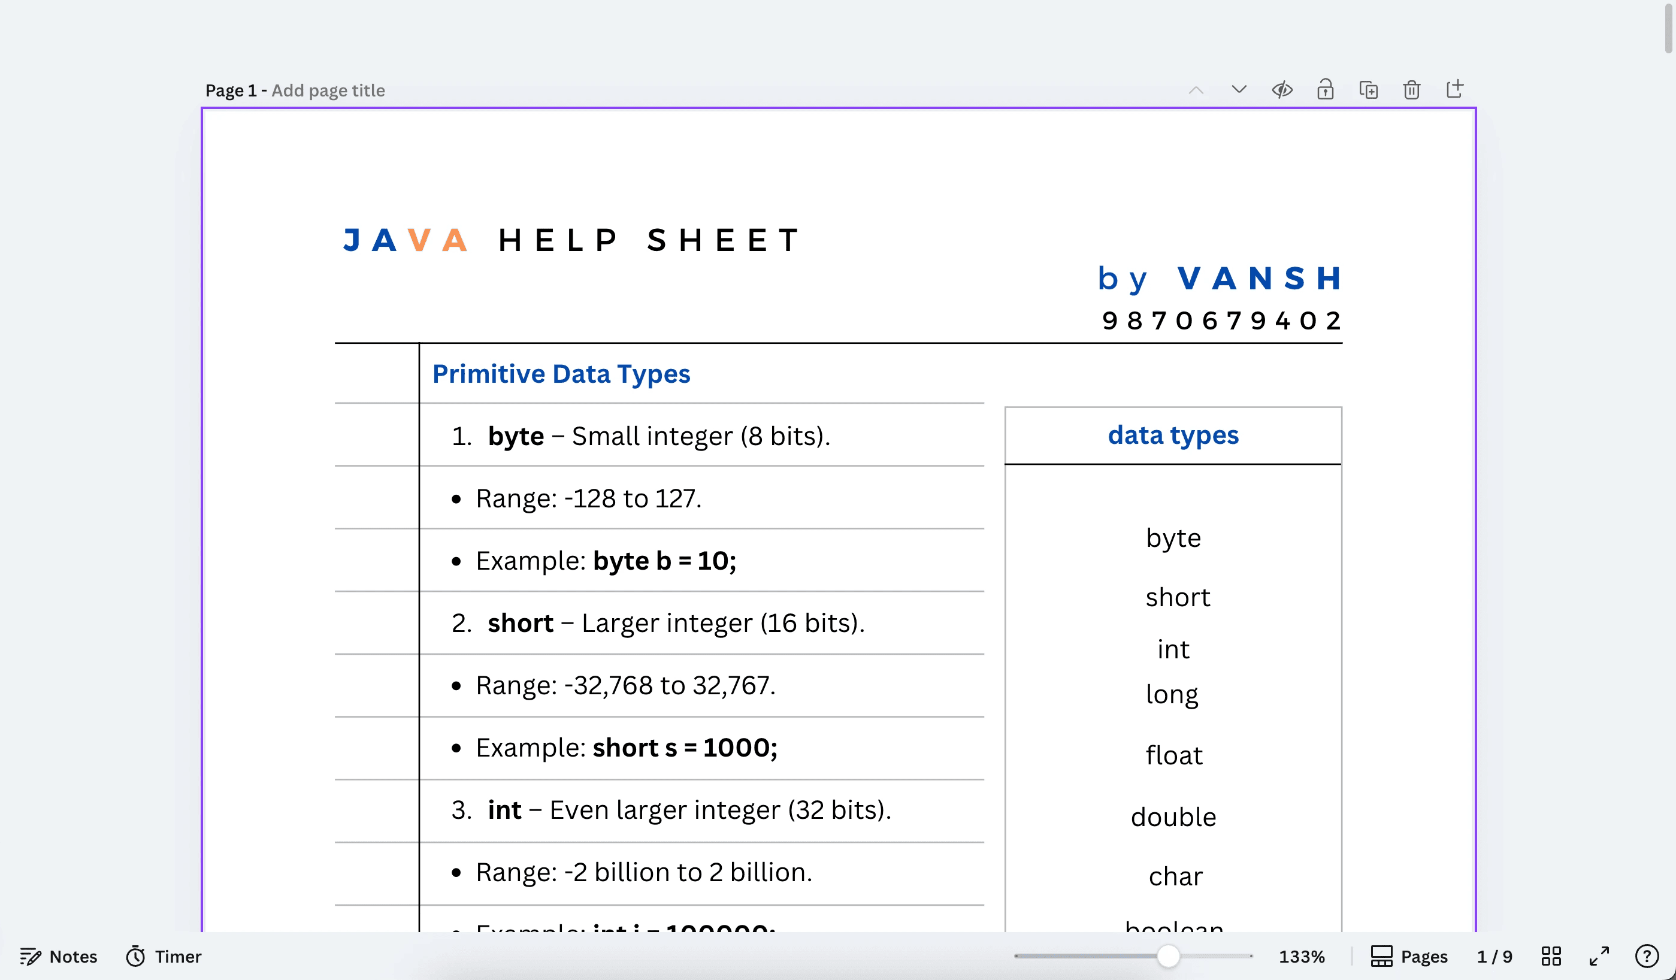Screen dimensions: 1676x980
Task: Open the Notes panel
Action: pyautogui.click(x=59, y=956)
